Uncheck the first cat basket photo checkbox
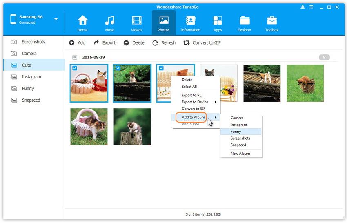Image resolution: width=347 pixels, height=223 pixels. [75, 68]
